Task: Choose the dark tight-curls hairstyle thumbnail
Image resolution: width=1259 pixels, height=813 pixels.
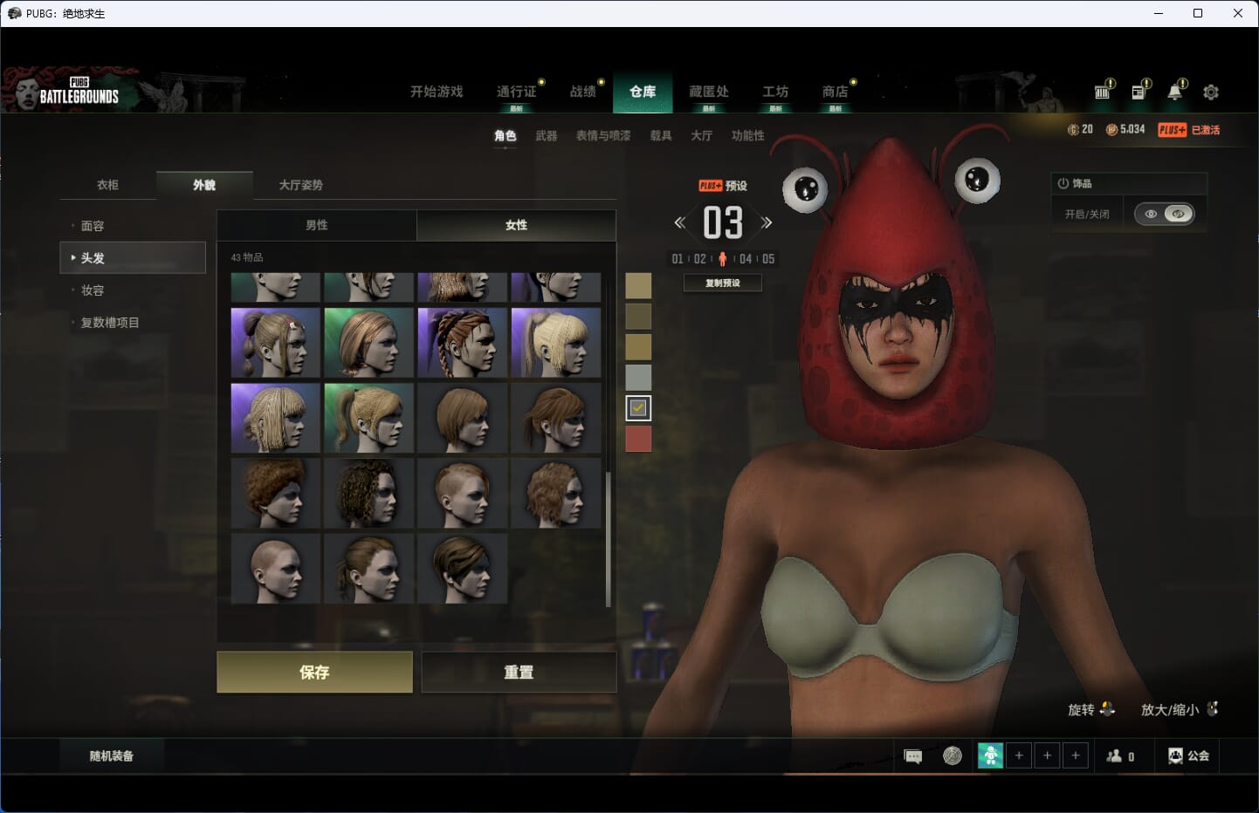Action: click(x=369, y=494)
